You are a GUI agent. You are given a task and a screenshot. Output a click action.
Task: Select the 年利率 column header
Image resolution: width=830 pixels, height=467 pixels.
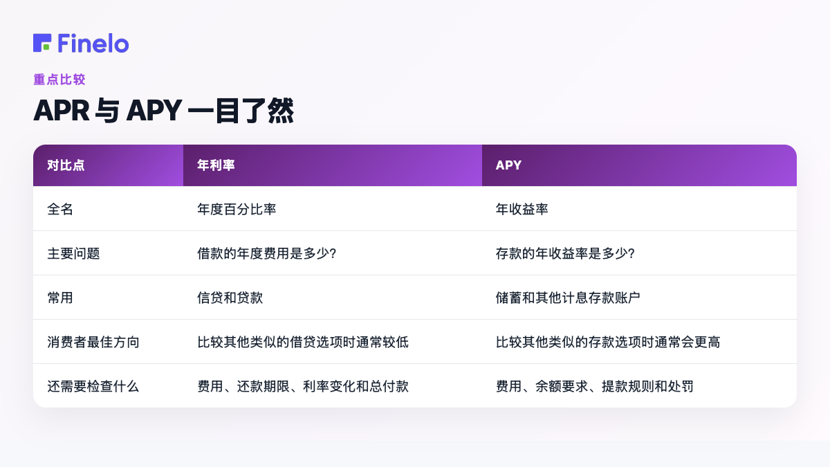(x=333, y=165)
